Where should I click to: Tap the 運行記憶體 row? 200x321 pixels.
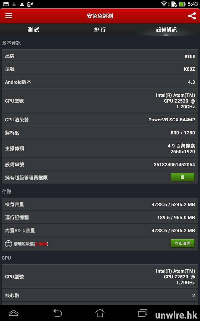(100, 217)
